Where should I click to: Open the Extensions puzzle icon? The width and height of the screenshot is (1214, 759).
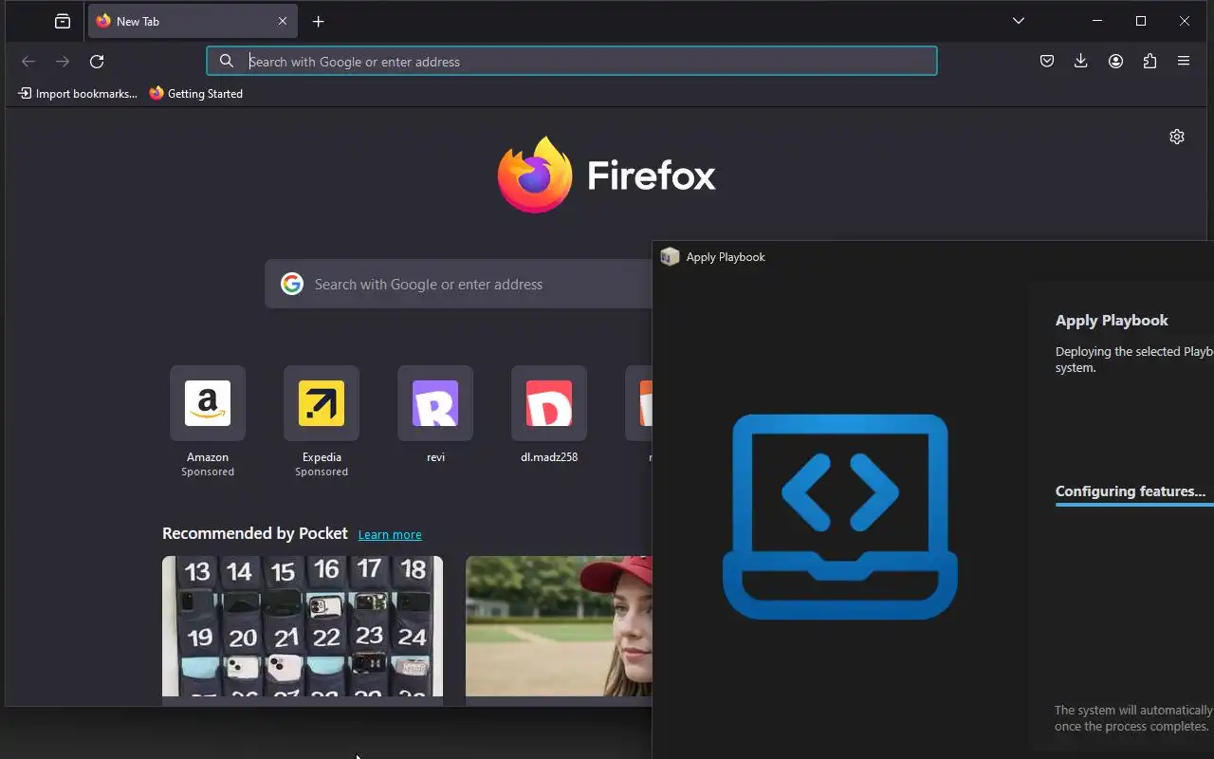point(1150,62)
